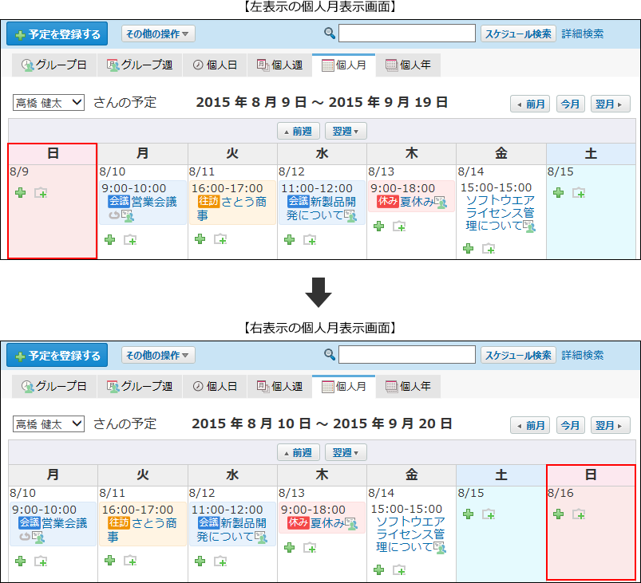This screenshot has height=583, width=641.
Task: Open その他の操作 dropdown in bottom screen
Action: click(158, 355)
